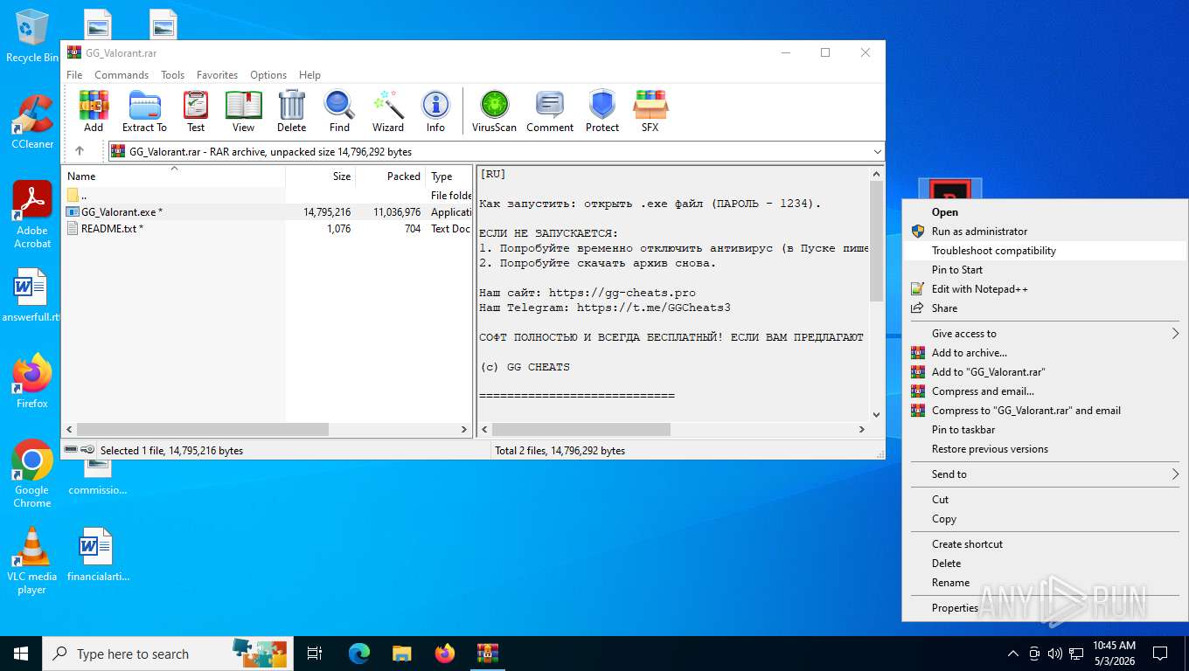The height and width of the screenshot is (671, 1189).
Task: Choose Add to "GG_Valorant.rar" entry
Action: [1045, 372]
